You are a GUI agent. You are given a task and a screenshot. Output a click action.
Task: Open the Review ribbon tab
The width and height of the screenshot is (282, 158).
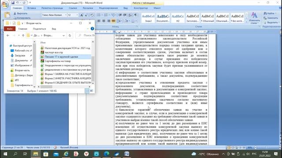(x=108, y=8)
